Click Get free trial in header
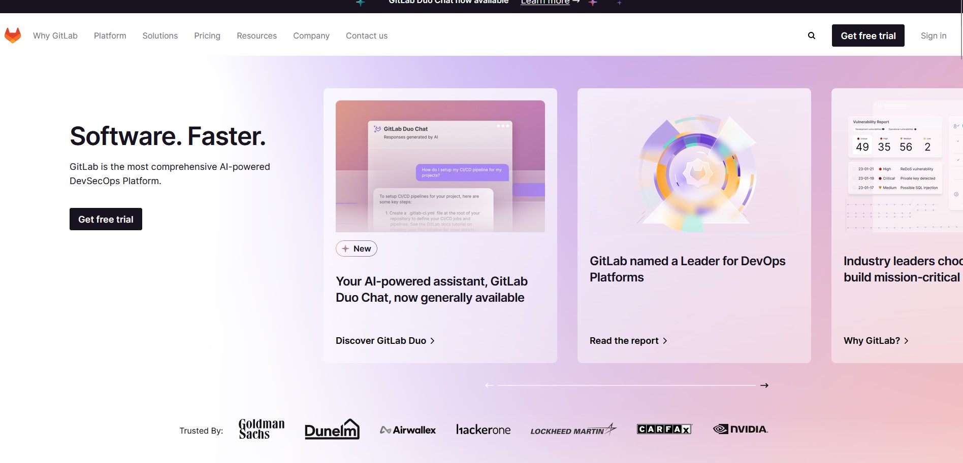This screenshot has width=963, height=463. click(x=868, y=35)
